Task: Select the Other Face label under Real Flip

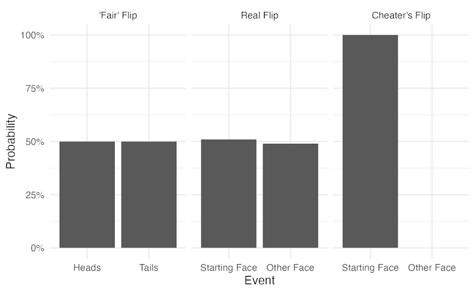Action: (290, 268)
